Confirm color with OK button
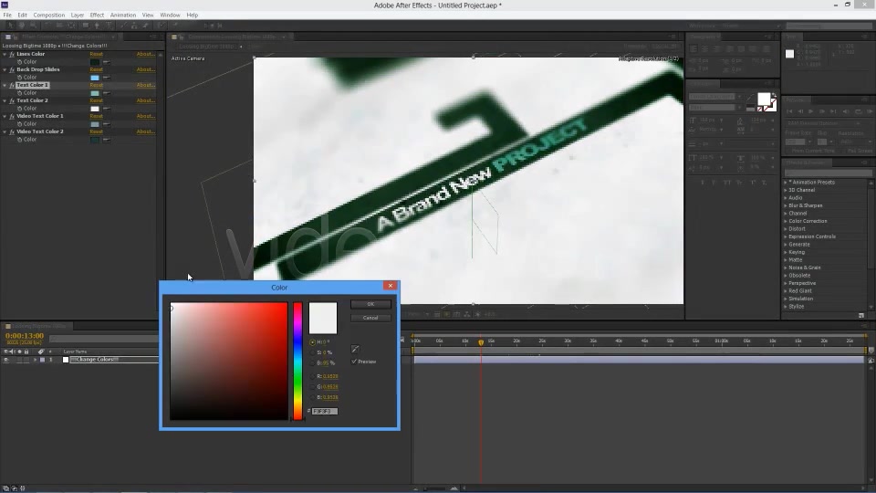 click(371, 304)
